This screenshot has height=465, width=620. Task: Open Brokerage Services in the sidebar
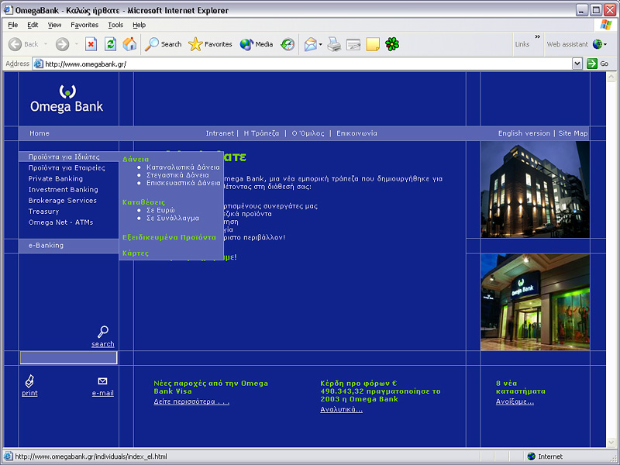[x=63, y=201]
